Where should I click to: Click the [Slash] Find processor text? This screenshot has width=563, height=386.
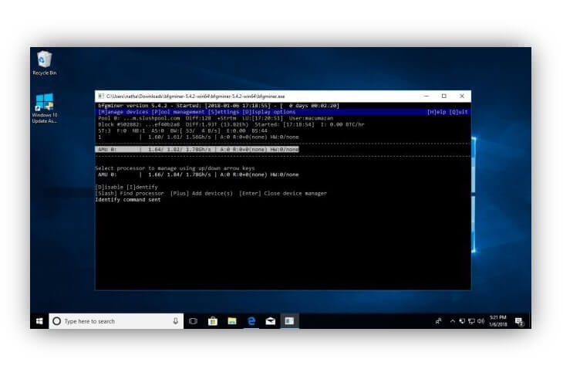click(x=130, y=193)
